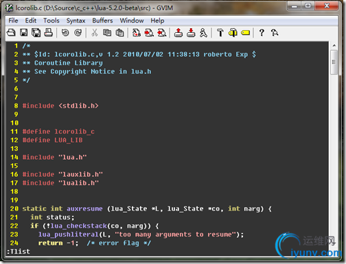Maximize the GVIM window
Viewport: 346px width, 264px height.
point(308,5)
